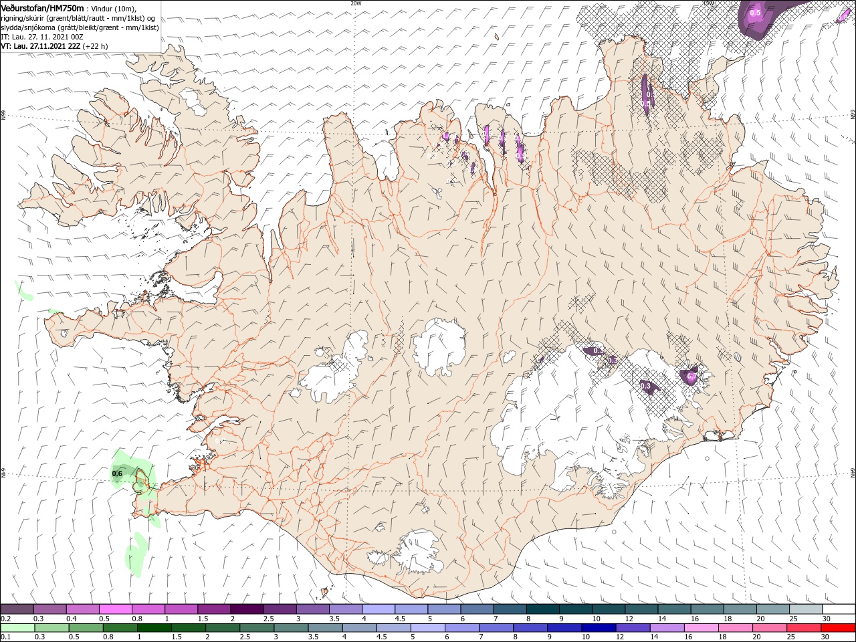Pick the 0.3–0.5 light green rain swatch

tap(50, 628)
